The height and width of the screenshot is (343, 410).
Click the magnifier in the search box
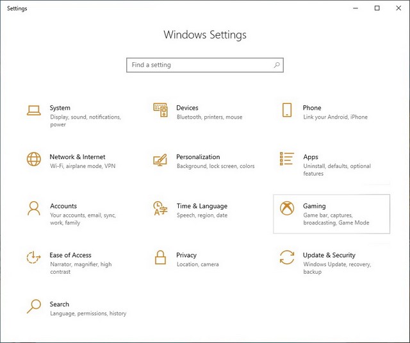(x=277, y=65)
